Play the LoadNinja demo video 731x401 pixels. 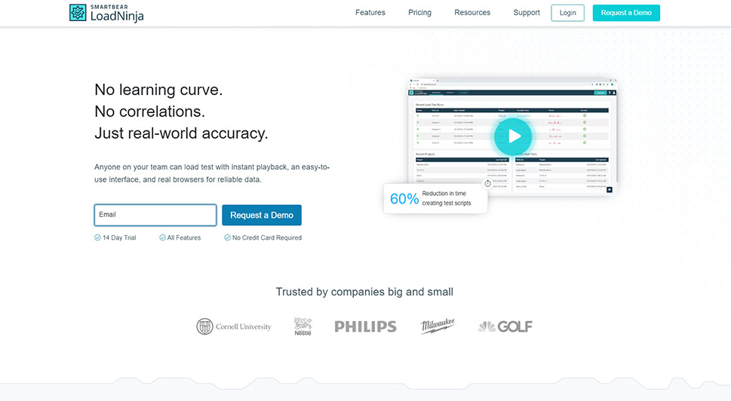[x=513, y=136]
